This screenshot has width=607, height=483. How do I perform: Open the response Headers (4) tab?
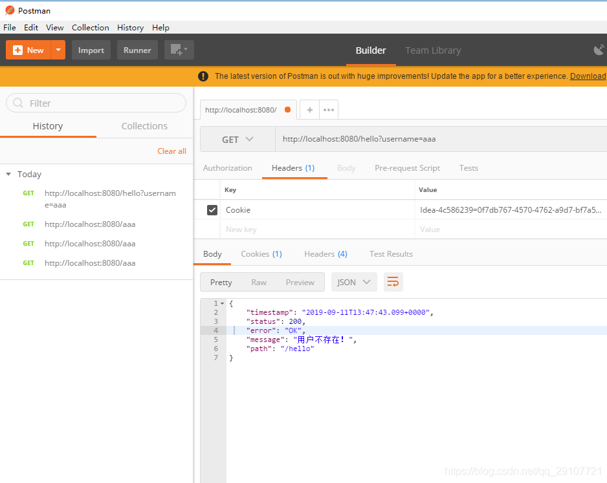click(x=326, y=254)
